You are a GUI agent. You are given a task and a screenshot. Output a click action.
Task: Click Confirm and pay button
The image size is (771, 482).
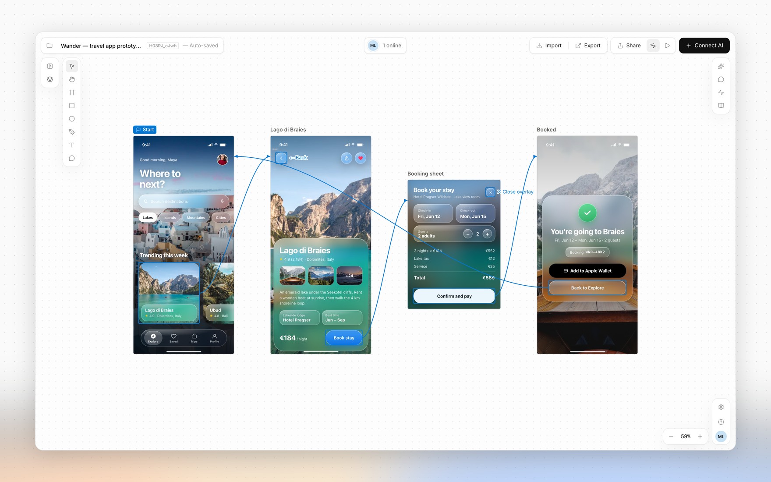tap(454, 296)
